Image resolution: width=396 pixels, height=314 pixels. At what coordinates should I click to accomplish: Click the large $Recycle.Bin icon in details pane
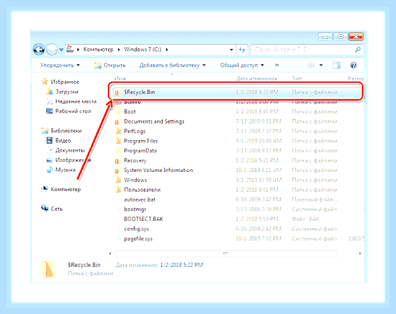coord(48,269)
